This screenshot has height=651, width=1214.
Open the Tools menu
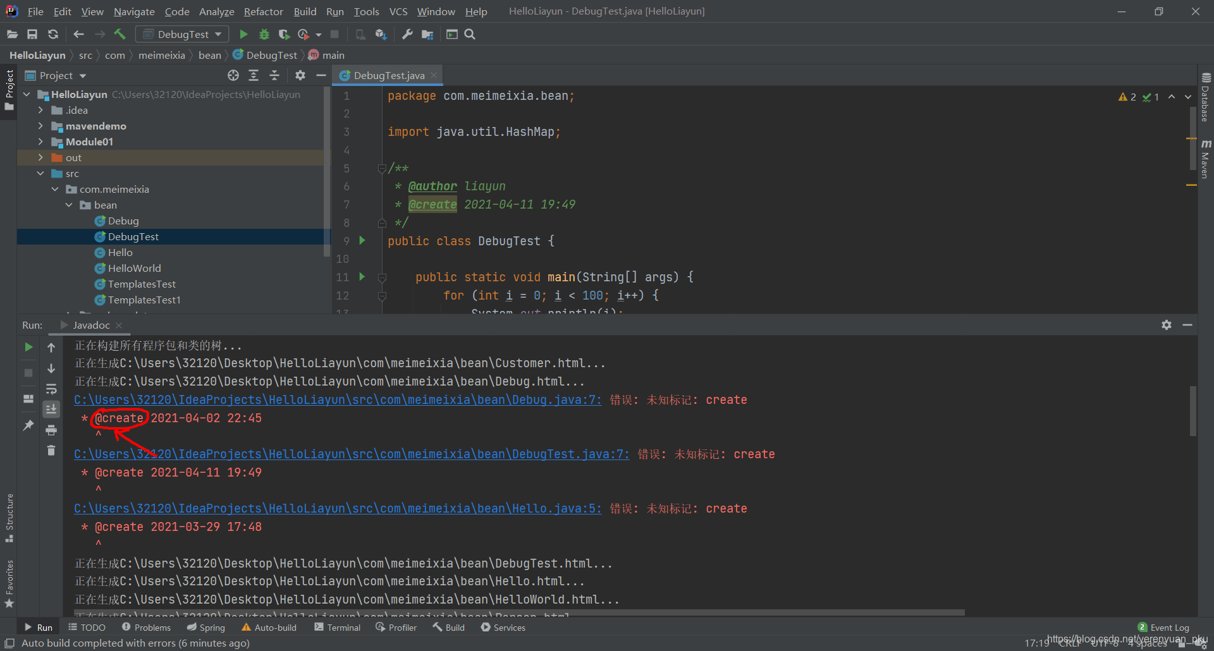[x=366, y=11]
